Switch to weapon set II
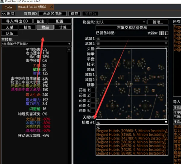The width and height of the screenshot is (181, 164). [x=166, y=33]
